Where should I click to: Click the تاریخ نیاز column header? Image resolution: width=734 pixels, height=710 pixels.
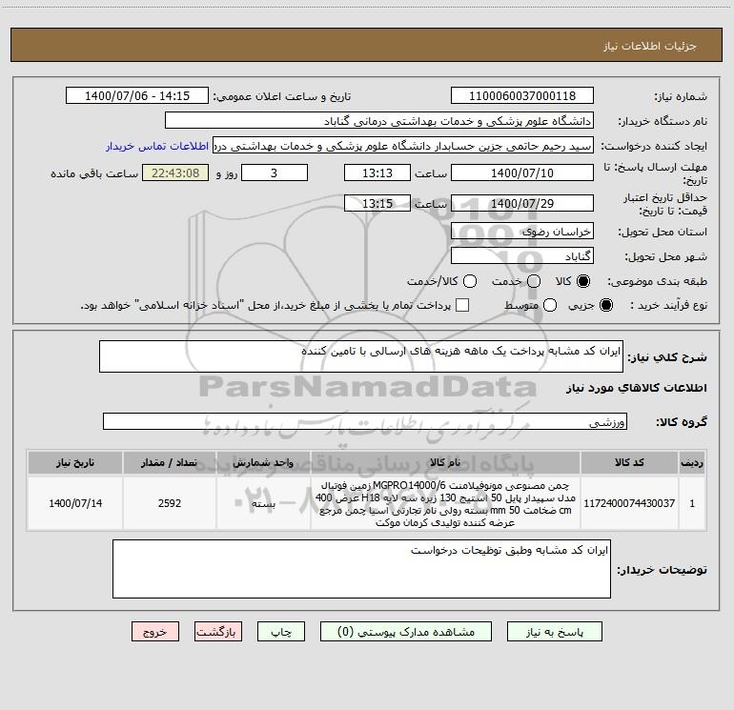[75, 462]
